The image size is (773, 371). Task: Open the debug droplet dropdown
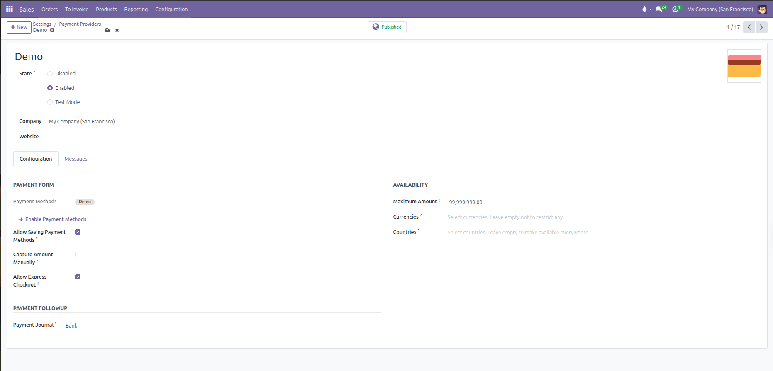click(x=646, y=9)
